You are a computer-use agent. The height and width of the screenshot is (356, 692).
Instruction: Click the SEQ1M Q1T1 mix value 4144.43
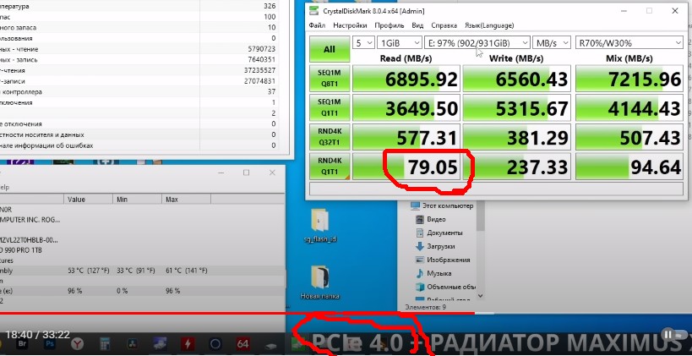click(629, 107)
